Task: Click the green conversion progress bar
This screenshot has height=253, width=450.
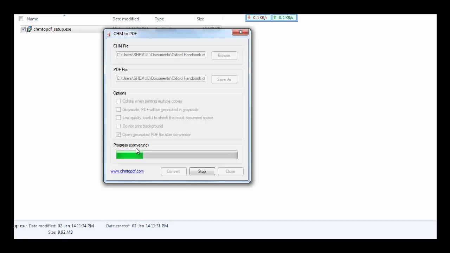Action: tap(177, 155)
